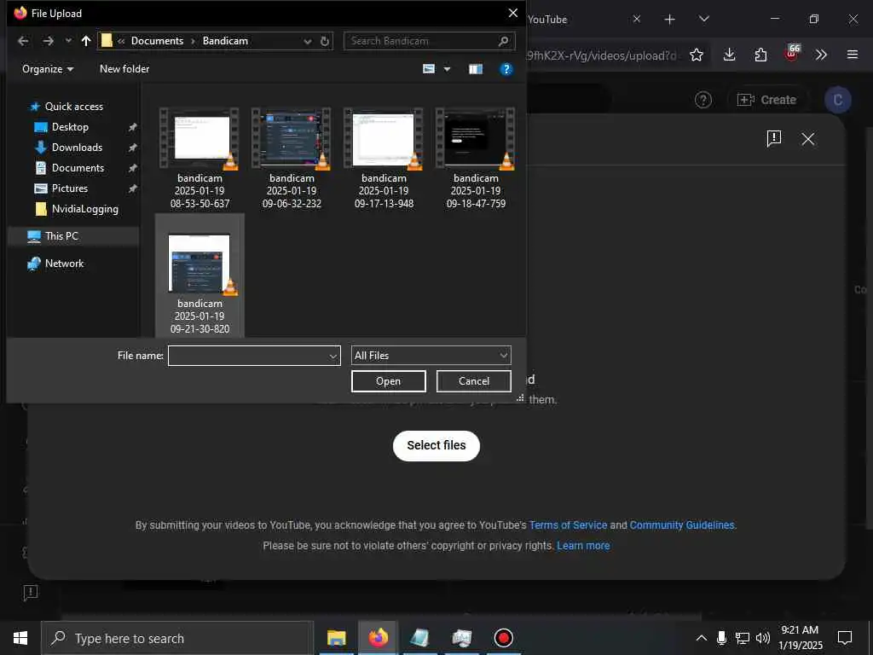Change the view layout icon

(x=429, y=69)
